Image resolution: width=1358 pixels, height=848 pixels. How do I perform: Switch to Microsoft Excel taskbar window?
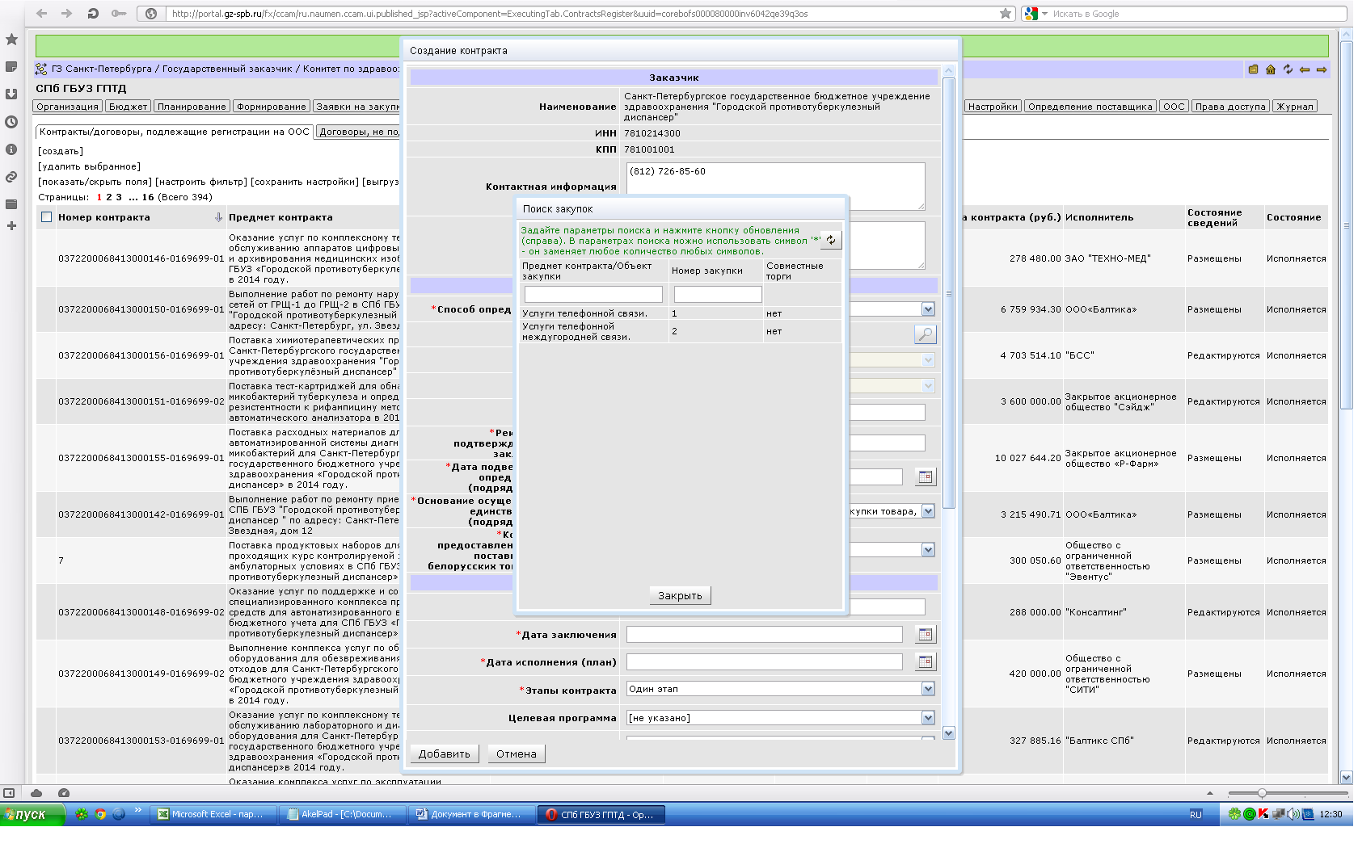tap(213, 814)
